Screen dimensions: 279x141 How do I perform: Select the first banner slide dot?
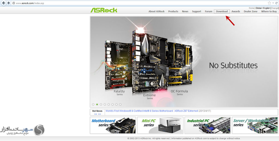tap(93, 104)
